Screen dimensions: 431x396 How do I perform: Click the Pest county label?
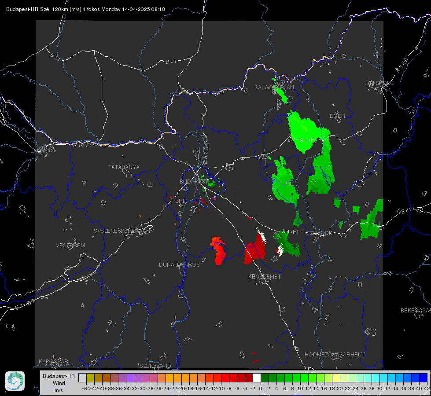(303, 265)
